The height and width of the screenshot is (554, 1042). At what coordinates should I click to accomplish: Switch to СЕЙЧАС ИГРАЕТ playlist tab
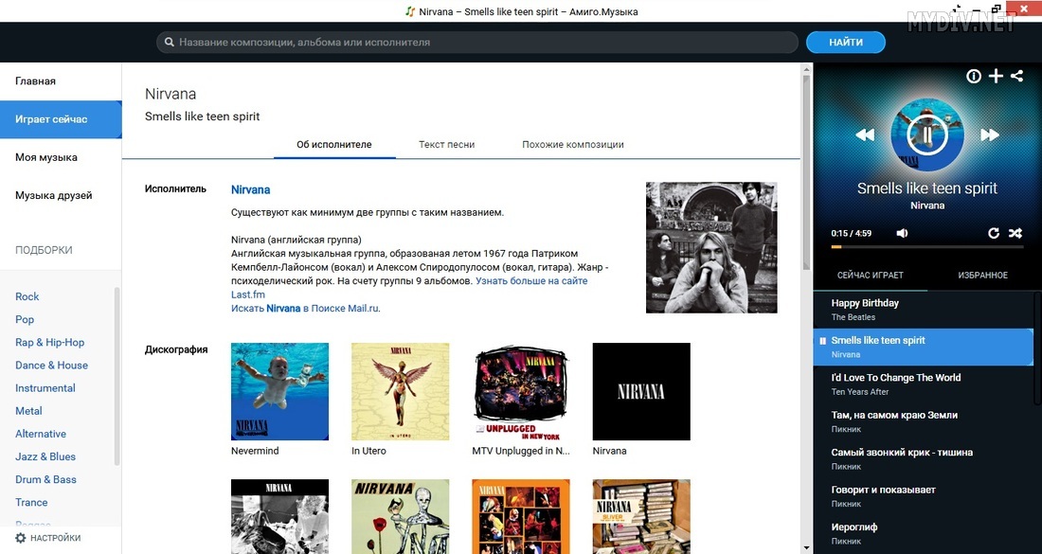pos(870,275)
